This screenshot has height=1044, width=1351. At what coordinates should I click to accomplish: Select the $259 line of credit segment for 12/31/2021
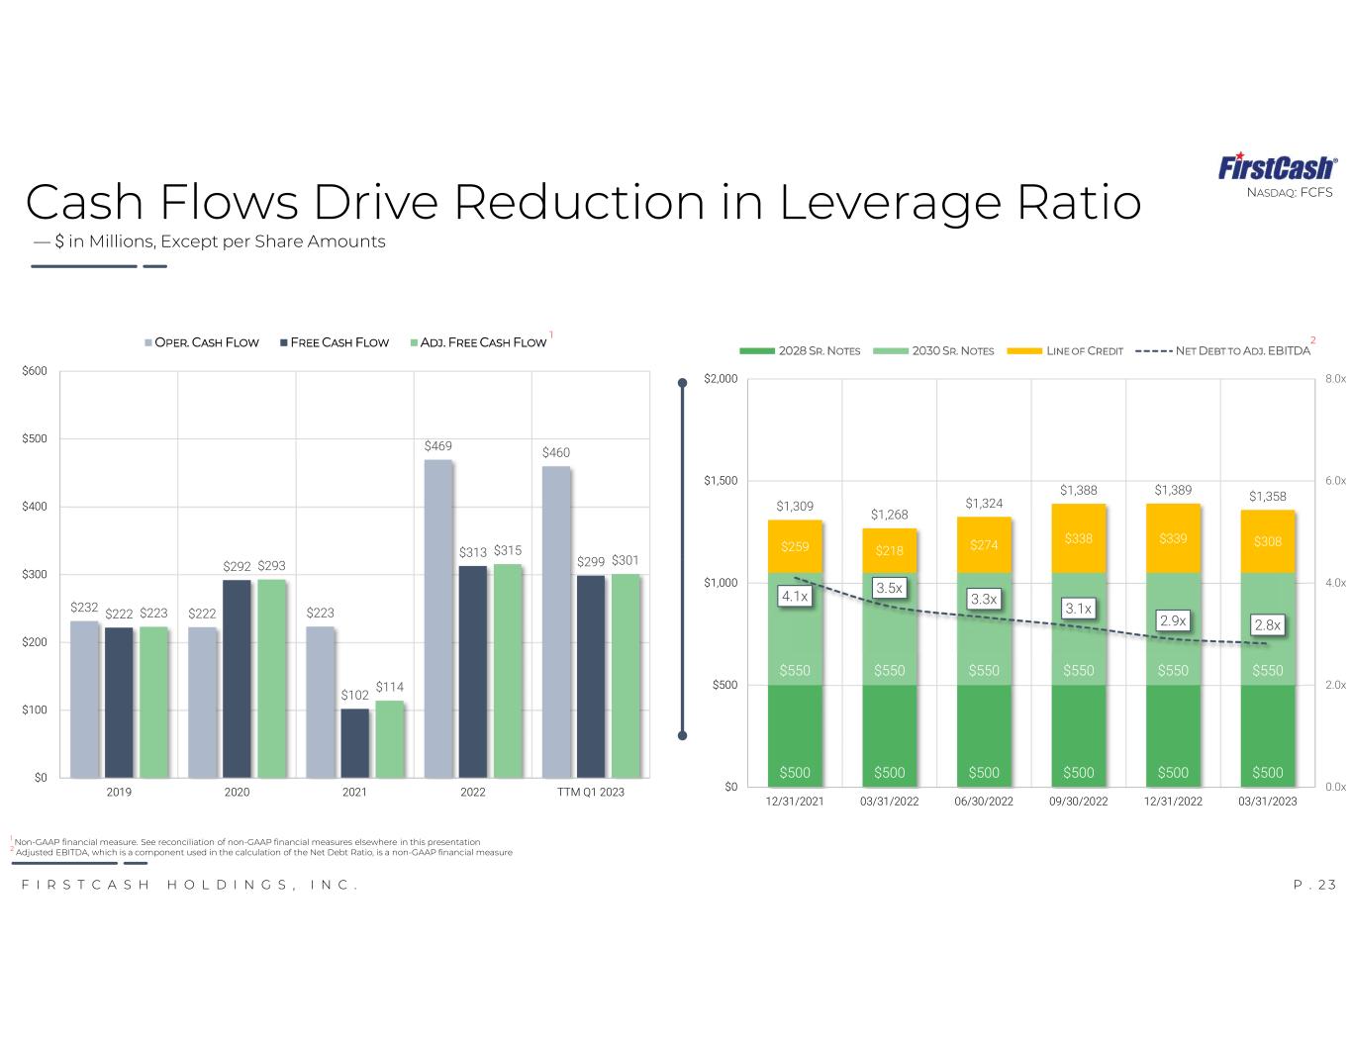(x=795, y=546)
